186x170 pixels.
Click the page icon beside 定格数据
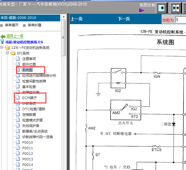(18, 114)
